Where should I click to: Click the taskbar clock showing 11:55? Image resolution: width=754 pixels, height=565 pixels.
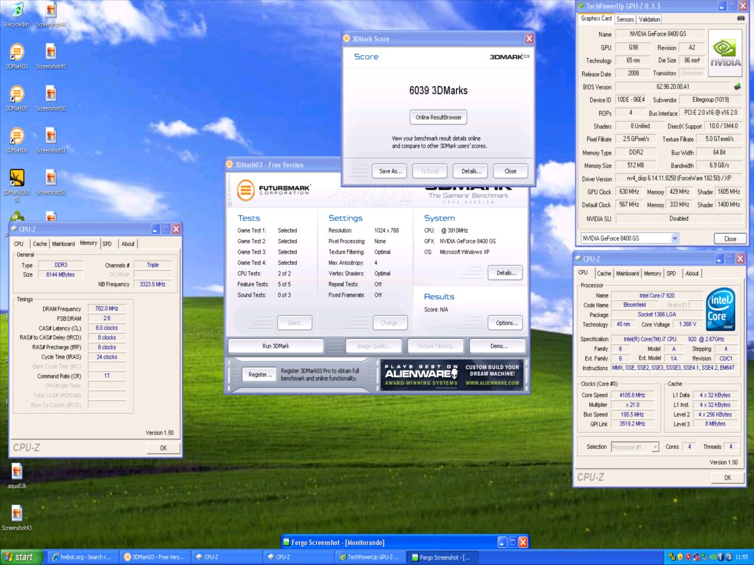(x=742, y=557)
